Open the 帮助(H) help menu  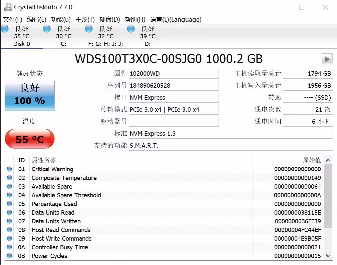[135, 20]
